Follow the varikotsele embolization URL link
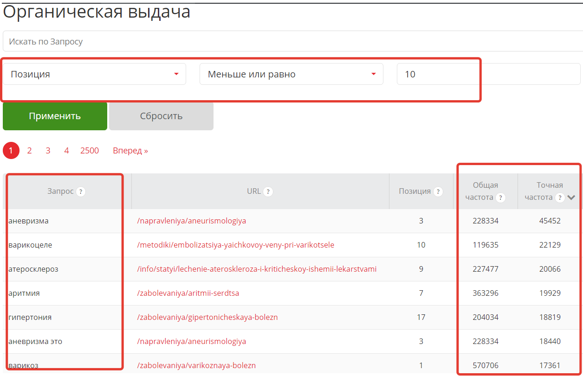The height and width of the screenshot is (376, 583). (234, 245)
